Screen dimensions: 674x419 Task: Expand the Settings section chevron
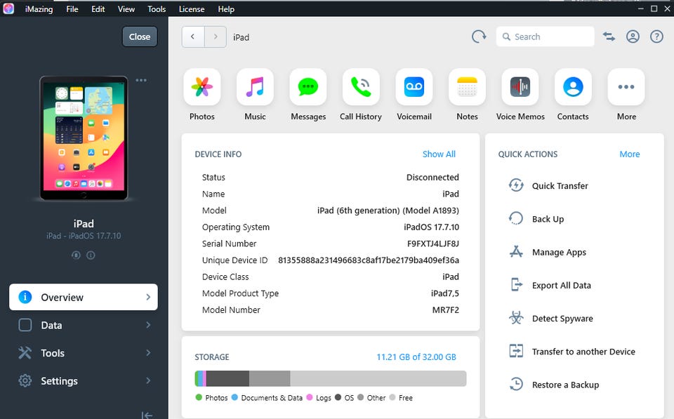[148, 381]
